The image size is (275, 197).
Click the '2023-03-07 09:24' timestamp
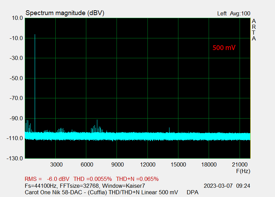coord(227,186)
